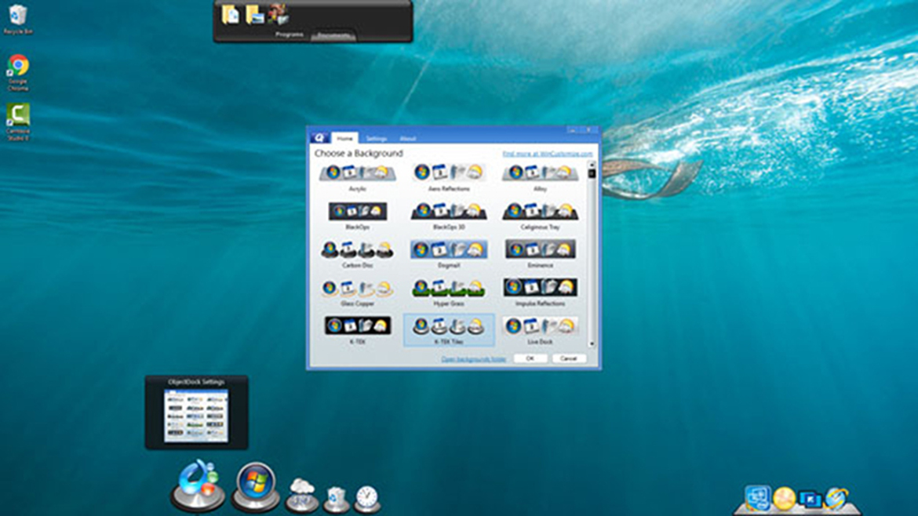This screenshot has height=516, width=918.
Task: Follow the Find more at WinCustomize.com link
Action: [x=548, y=153]
